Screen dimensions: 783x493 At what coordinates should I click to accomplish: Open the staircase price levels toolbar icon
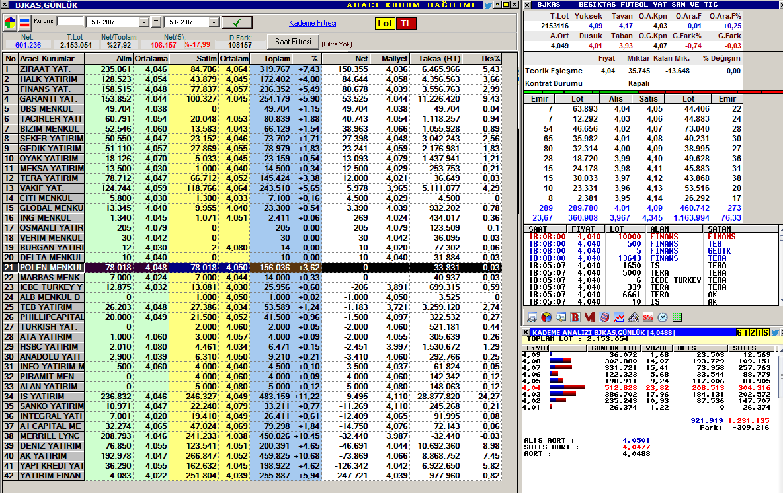[604, 317]
